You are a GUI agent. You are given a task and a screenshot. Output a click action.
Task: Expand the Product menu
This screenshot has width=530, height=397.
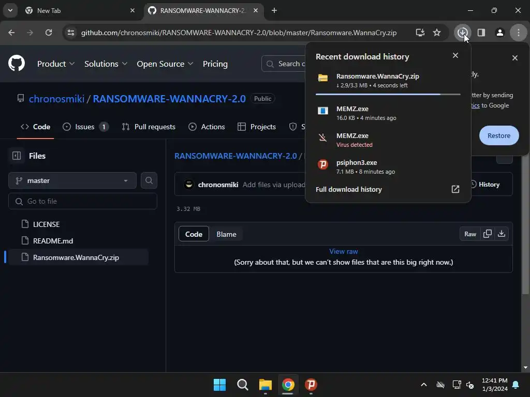[56, 64]
